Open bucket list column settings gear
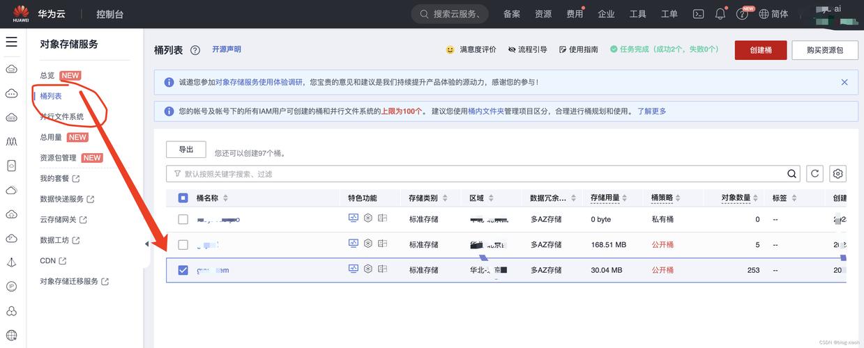 tap(838, 174)
